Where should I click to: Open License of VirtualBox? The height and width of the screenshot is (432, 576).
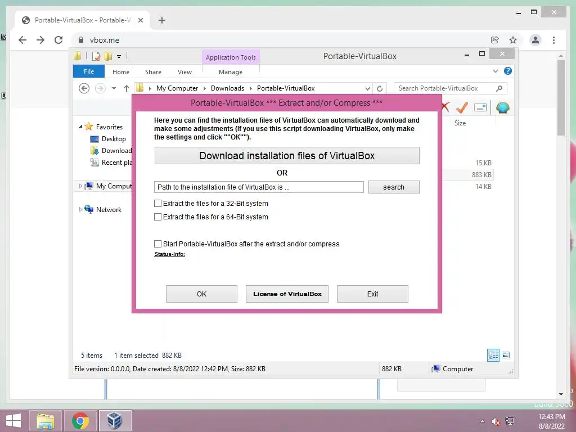click(287, 294)
